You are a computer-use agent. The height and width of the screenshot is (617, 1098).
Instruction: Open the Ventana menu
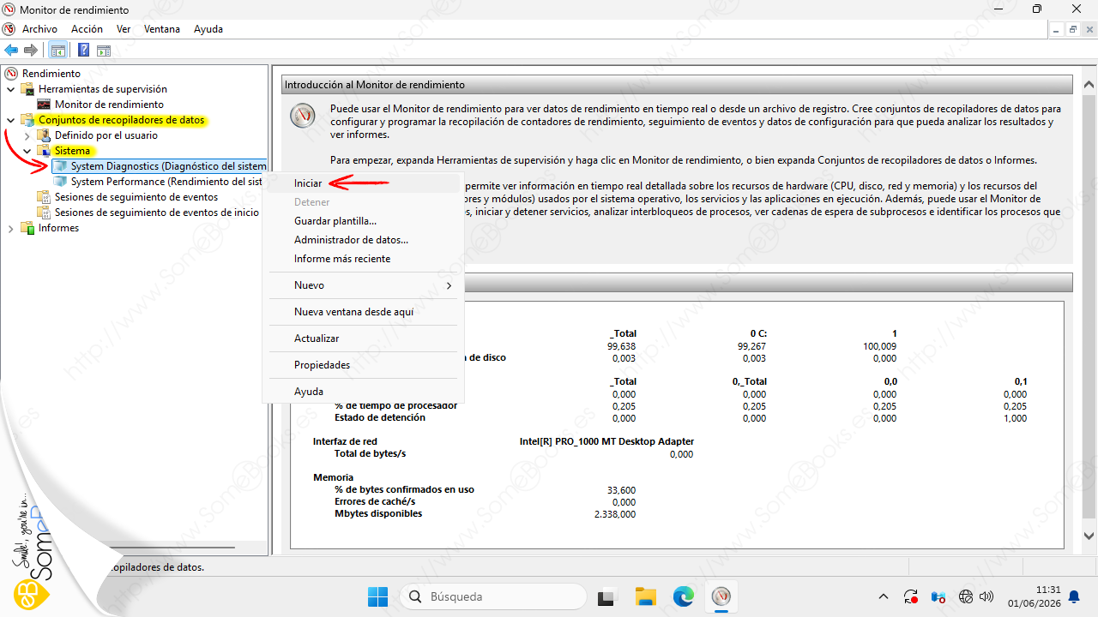coord(162,28)
